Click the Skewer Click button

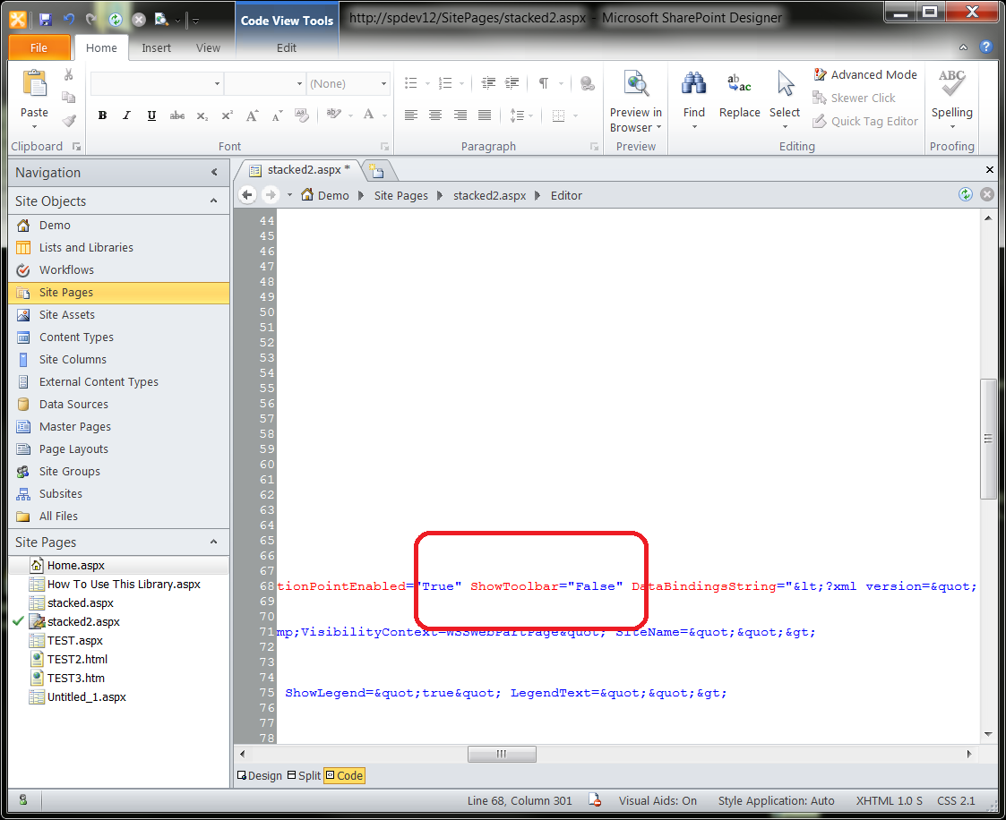pos(854,98)
